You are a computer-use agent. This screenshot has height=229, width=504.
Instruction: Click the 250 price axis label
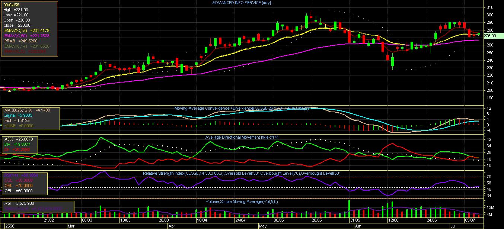pyautogui.click(x=490, y=53)
